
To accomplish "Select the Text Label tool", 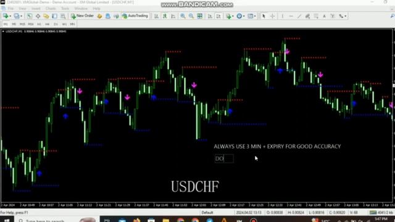I will point(333,16).
